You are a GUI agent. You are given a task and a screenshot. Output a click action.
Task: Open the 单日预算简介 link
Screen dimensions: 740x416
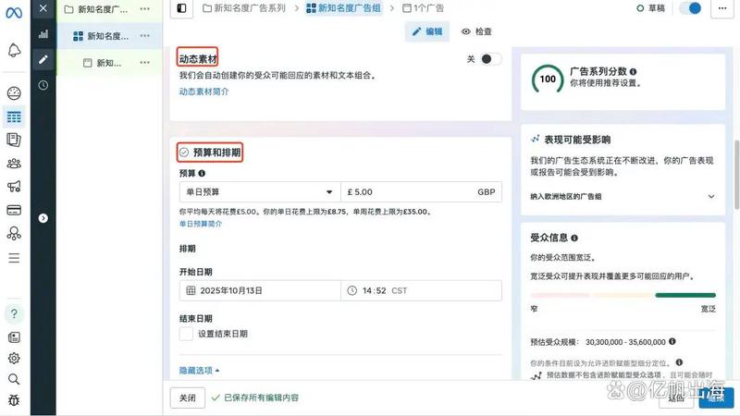[201, 224]
